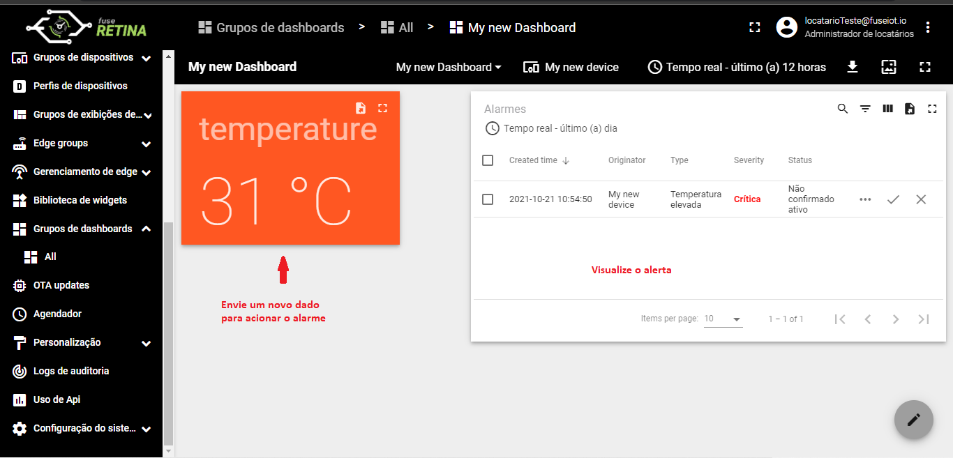This screenshot has width=953, height=458.
Task: Open My new Dashboard state dropdown
Action: tap(449, 67)
